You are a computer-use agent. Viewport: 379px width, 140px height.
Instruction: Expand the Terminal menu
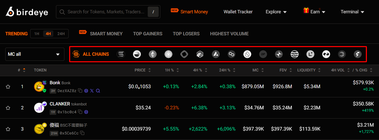pos(352,12)
